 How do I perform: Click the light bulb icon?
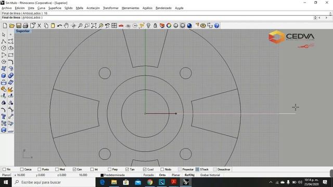point(148,25)
